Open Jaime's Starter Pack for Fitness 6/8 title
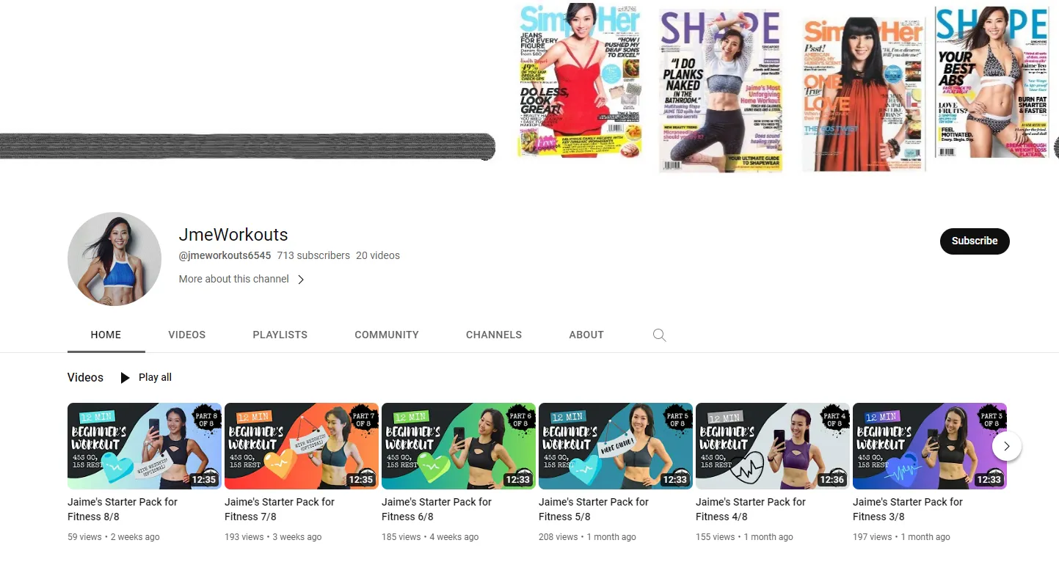 point(437,509)
